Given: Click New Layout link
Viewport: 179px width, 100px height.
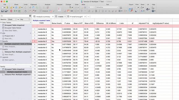Looking at the screenshot, I should pyautogui.click(x=10, y=60).
